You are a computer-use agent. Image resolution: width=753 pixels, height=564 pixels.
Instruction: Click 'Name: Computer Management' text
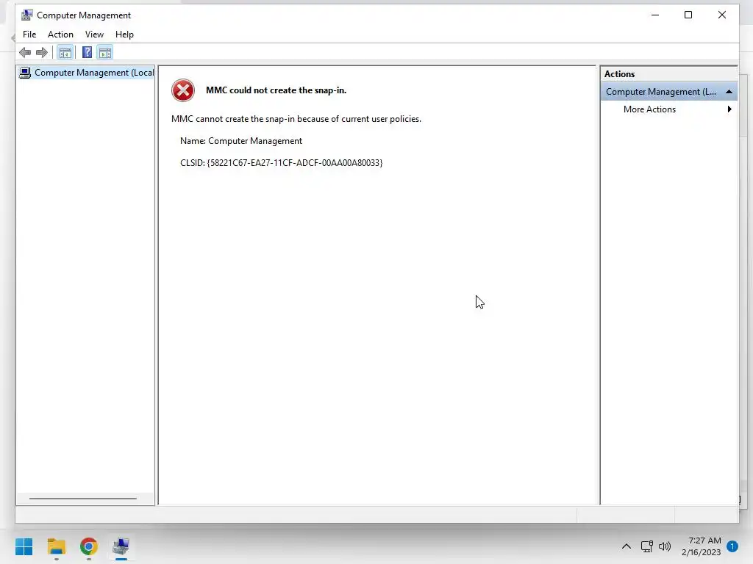241,141
